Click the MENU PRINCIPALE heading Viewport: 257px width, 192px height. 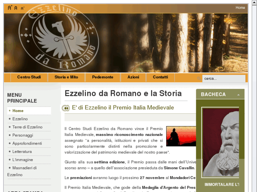point(22,98)
